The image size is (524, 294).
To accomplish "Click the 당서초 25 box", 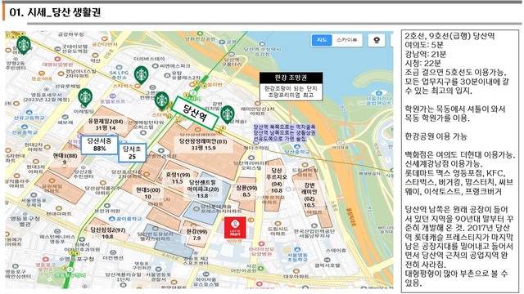I will tap(132, 153).
